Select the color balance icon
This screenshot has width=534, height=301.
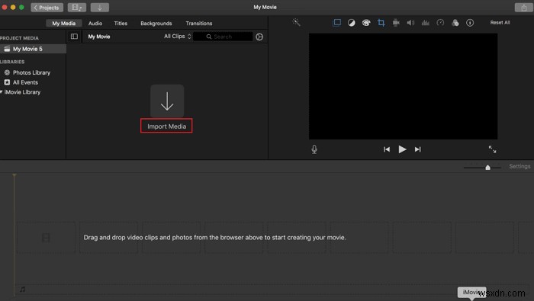pyautogui.click(x=352, y=23)
